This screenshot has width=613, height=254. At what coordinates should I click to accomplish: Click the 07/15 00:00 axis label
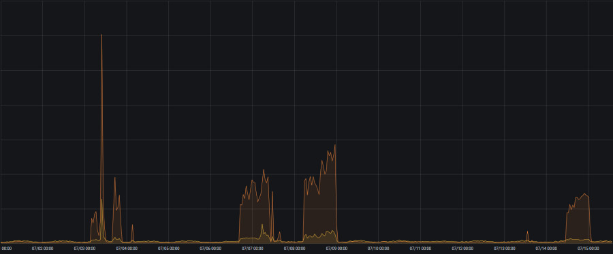tap(588, 248)
